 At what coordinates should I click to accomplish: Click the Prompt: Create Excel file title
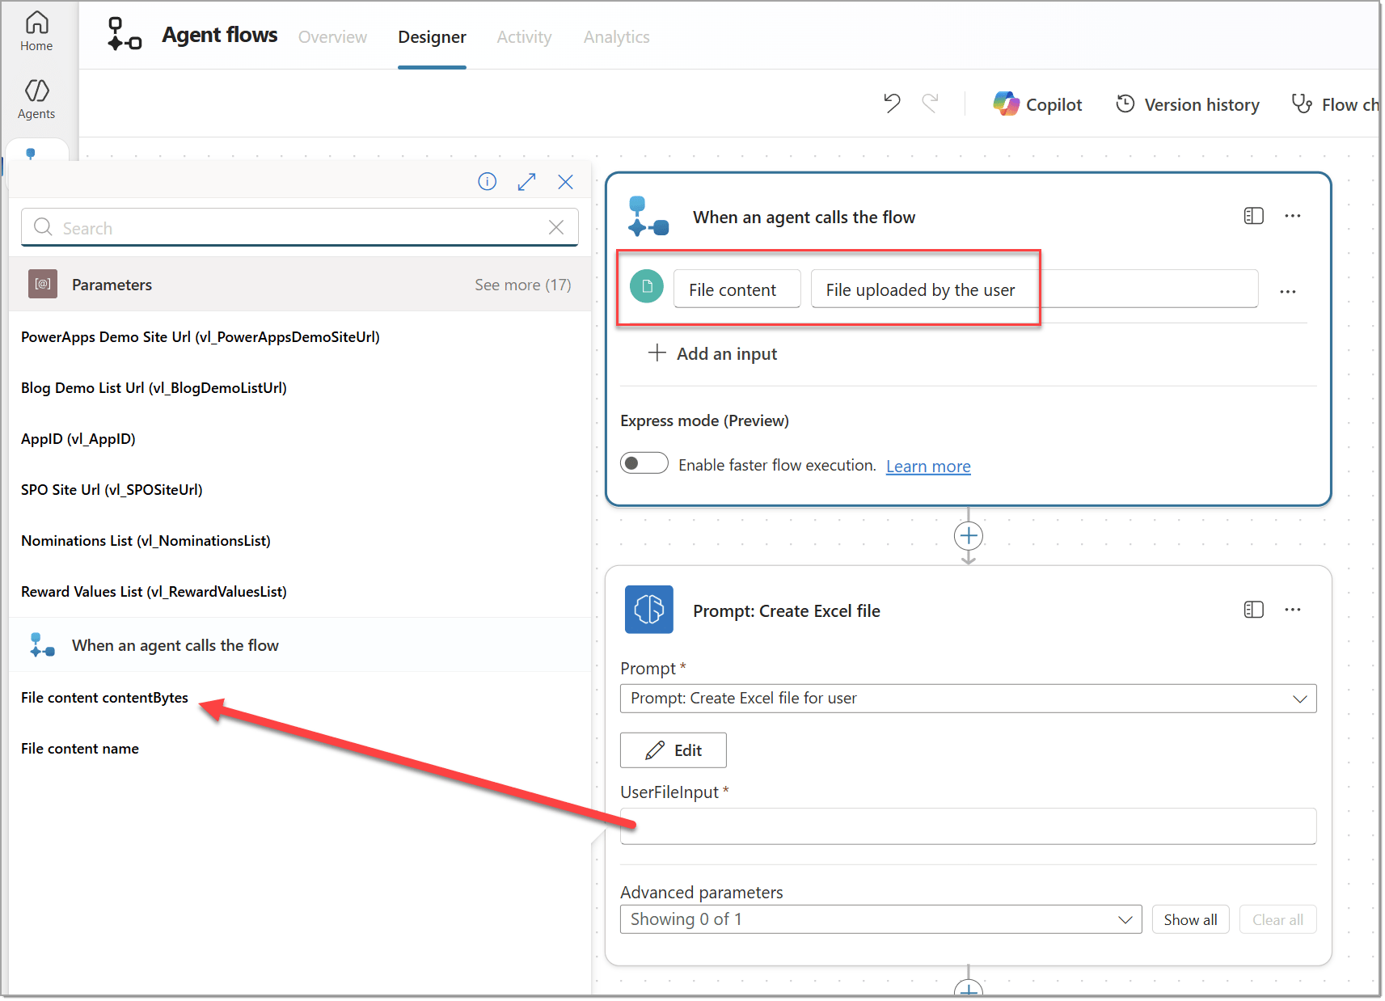click(x=786, y=610)
